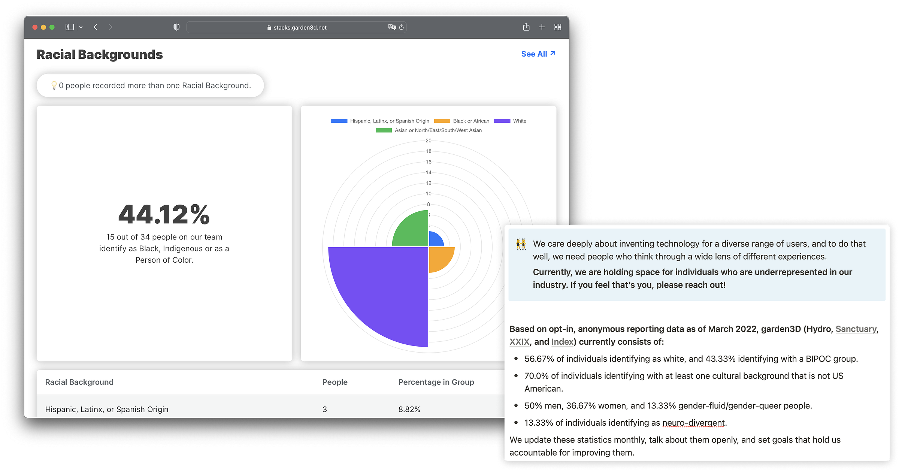Click the Racial Backgrounds heading
The image size is (899, 471).
100,55
